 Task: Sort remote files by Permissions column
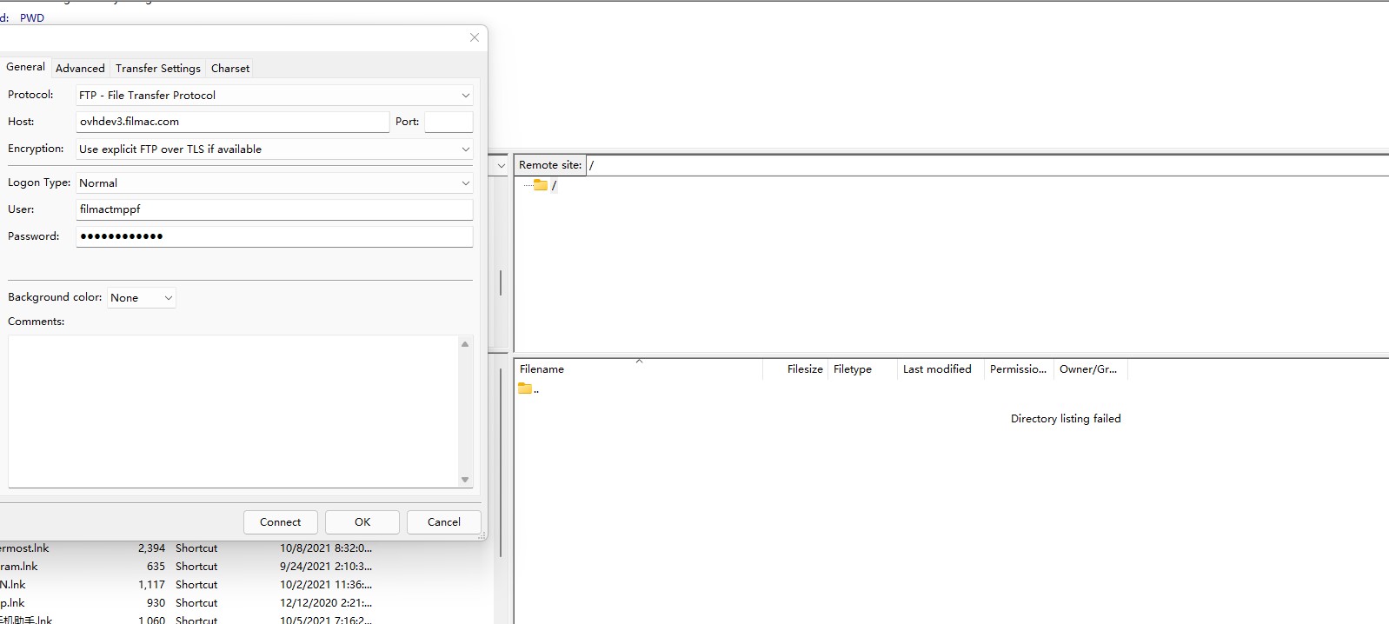(1019, 369)
